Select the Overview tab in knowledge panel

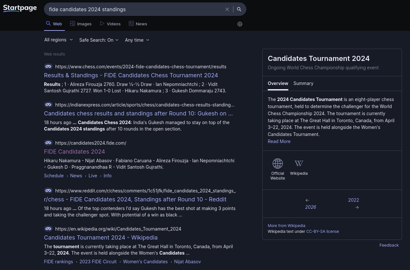click(x=278, y=83)
